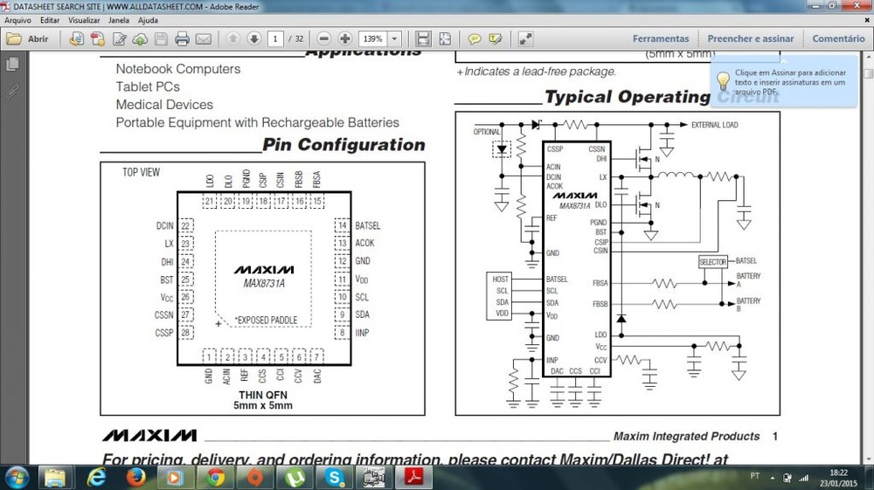
Task: Open the Ferramentas pane
Action: point(661,38)
